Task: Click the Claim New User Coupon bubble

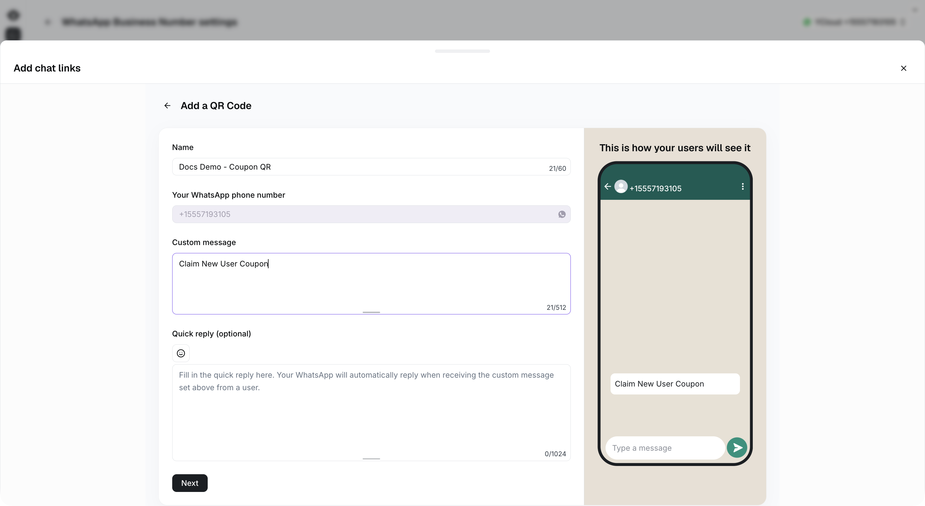Action: 675,384
